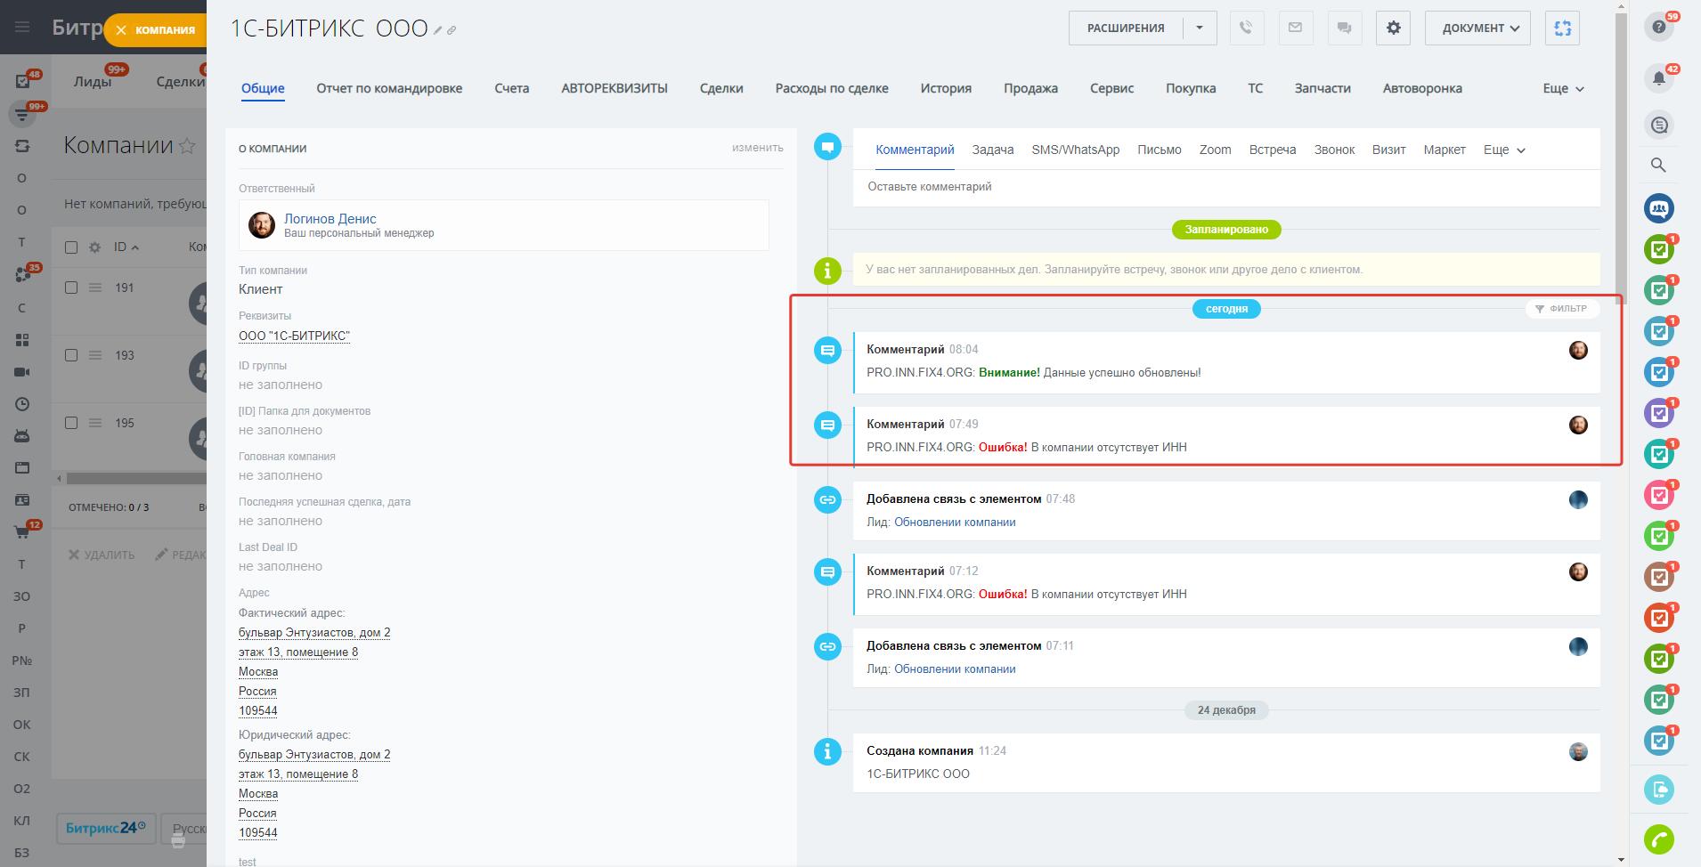Check the checkbox for company row 195

pos(71,423)
